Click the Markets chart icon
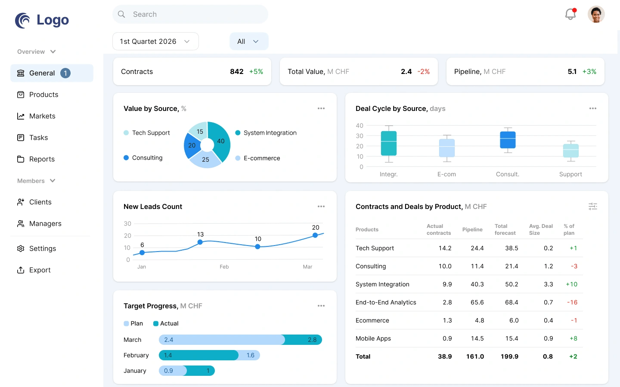620x387 pixels. [21, 116]
